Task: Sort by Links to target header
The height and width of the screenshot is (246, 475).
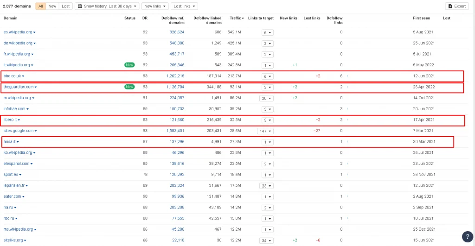Action: [261, 18]
